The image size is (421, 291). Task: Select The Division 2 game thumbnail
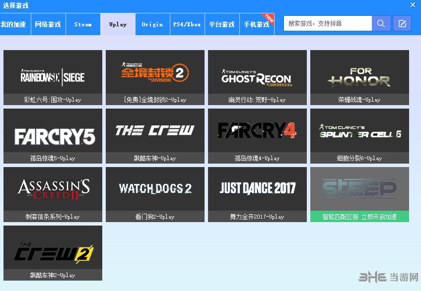point(155,72)
